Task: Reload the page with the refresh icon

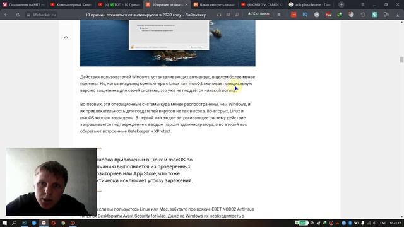Action: [18, 15]
